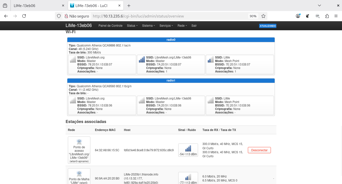Viewport: 342px width, 184px height.
Task: Focus the URL address bar
Action: coord(169,16)
